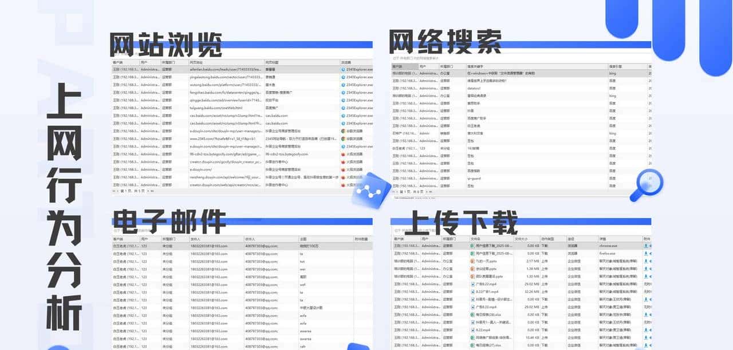Click the 谷歌浏览器 Chrome icon beside the 抖音企业号 entry
733x350 pixels.
pyautogui.click(x=342, y=132)
